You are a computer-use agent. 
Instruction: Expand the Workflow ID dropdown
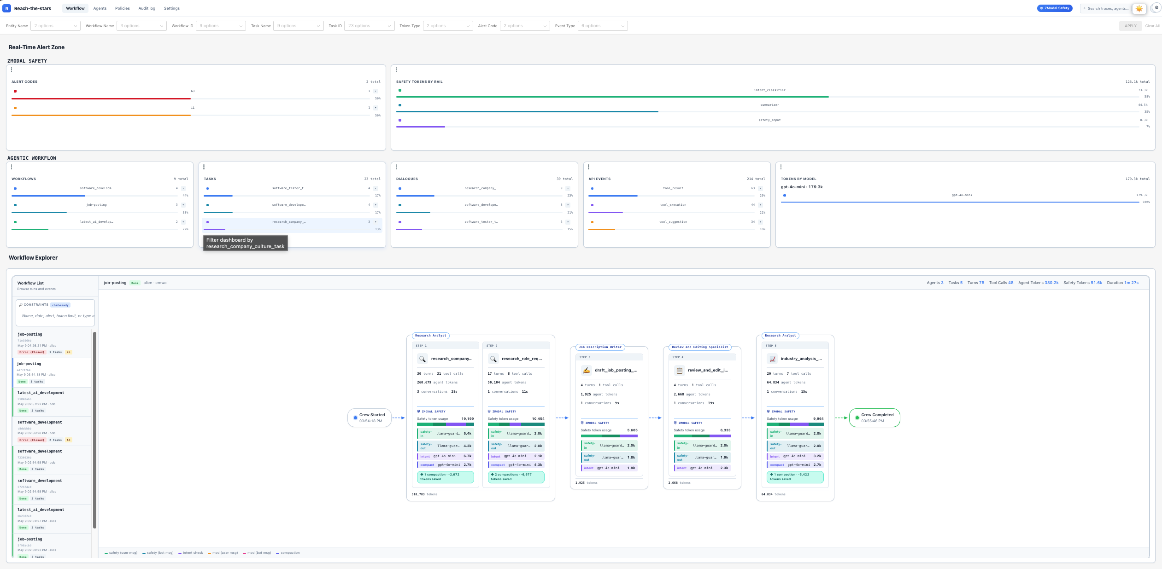pyautogui.click(x=221, y=26)
